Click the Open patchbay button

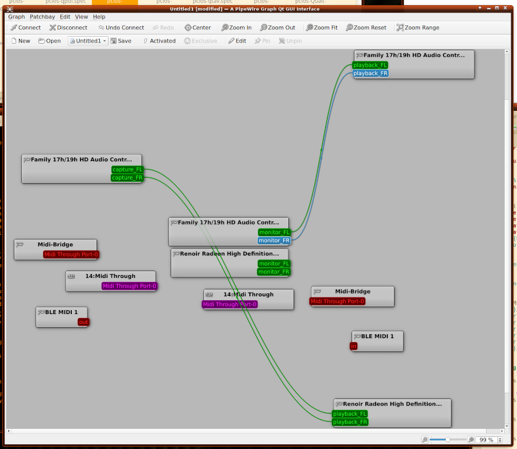49,41
